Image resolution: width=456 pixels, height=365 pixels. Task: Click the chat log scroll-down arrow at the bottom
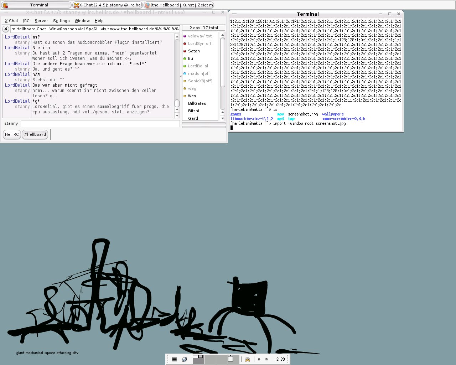pyautogui.click(x=177, y=115)
